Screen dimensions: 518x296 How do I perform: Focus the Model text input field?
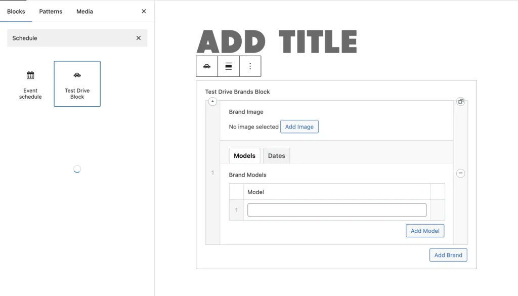pos(337,210)
